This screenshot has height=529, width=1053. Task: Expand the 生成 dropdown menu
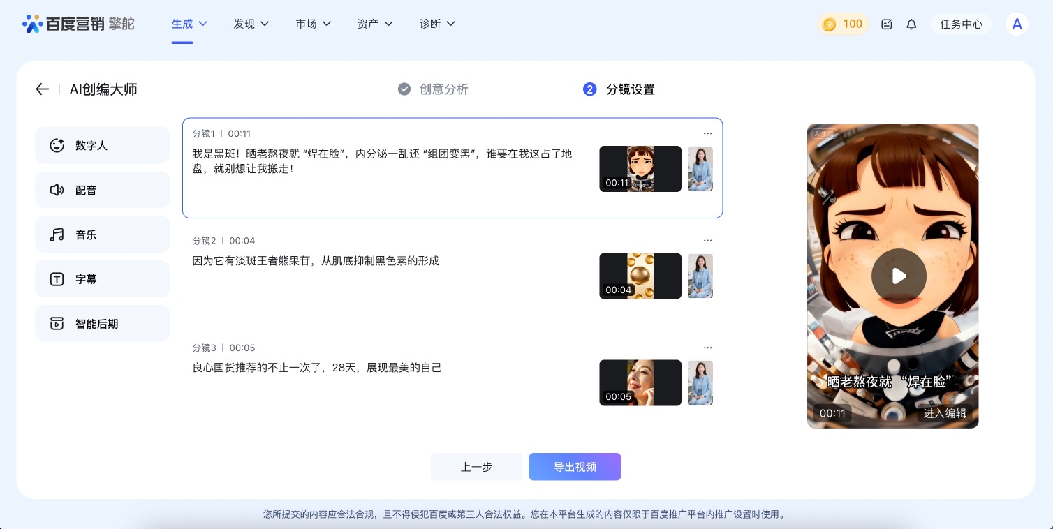189,24
